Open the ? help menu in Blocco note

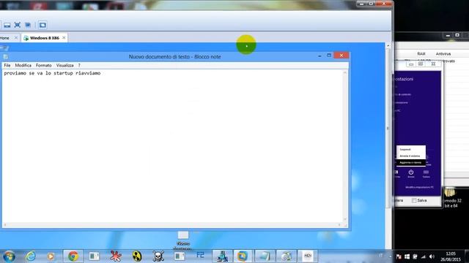[79, 65]
